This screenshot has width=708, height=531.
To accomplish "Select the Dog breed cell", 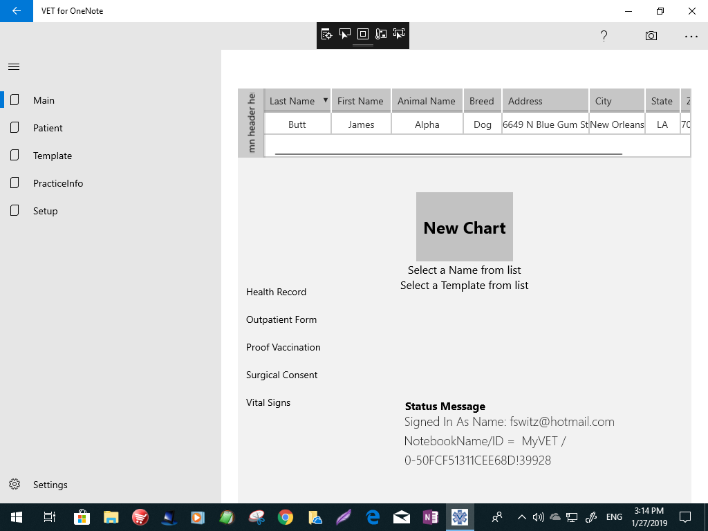I will (x=482, y=124).
